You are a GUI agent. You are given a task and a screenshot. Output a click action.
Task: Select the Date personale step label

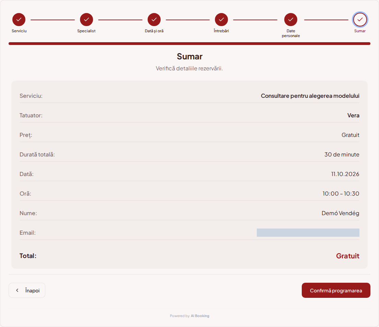point(291,33)
